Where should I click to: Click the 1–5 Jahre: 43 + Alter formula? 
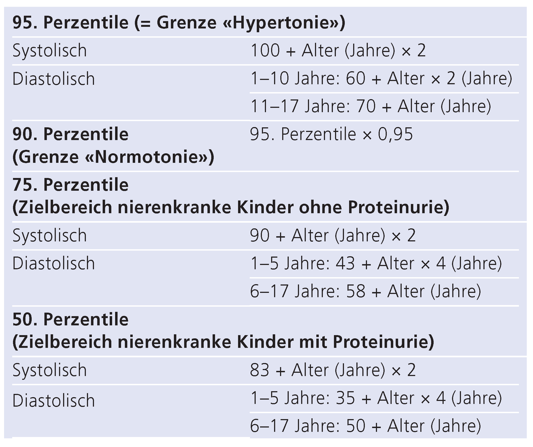(x=376, y=263)
